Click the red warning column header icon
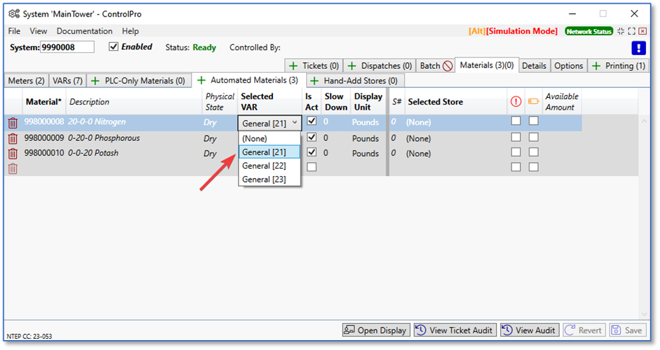 point(516,102)
